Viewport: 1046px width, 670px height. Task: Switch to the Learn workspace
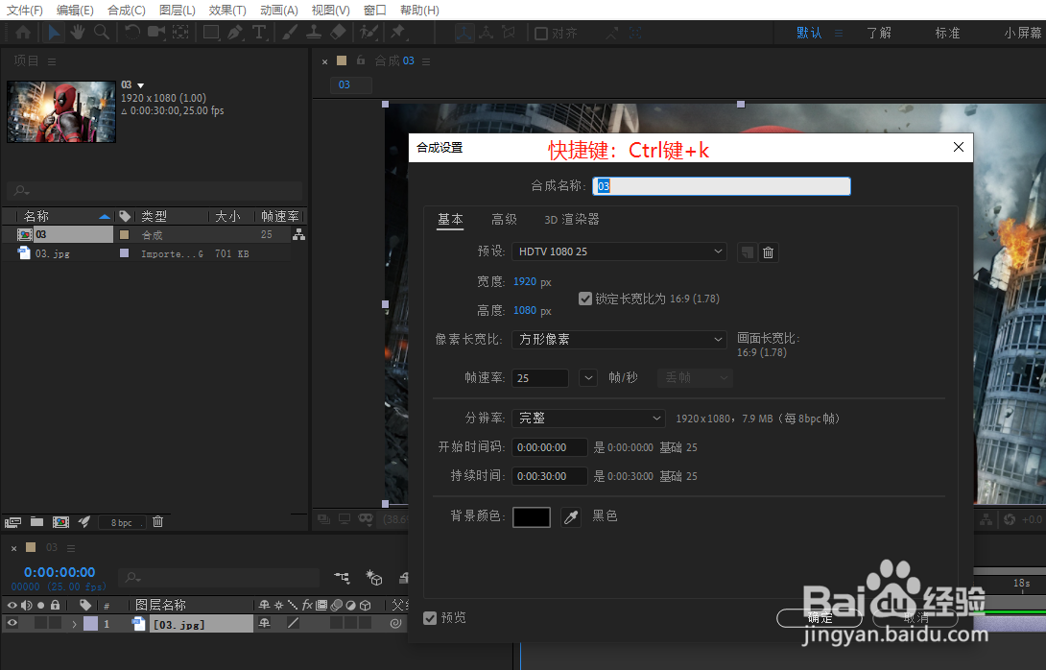pos(879,33)
